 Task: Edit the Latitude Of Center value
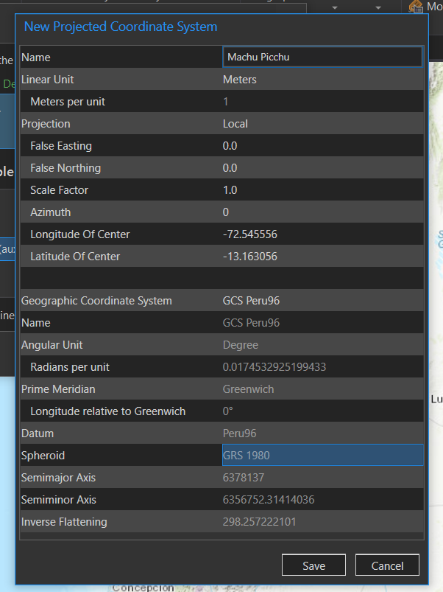(x=322, y=256)
